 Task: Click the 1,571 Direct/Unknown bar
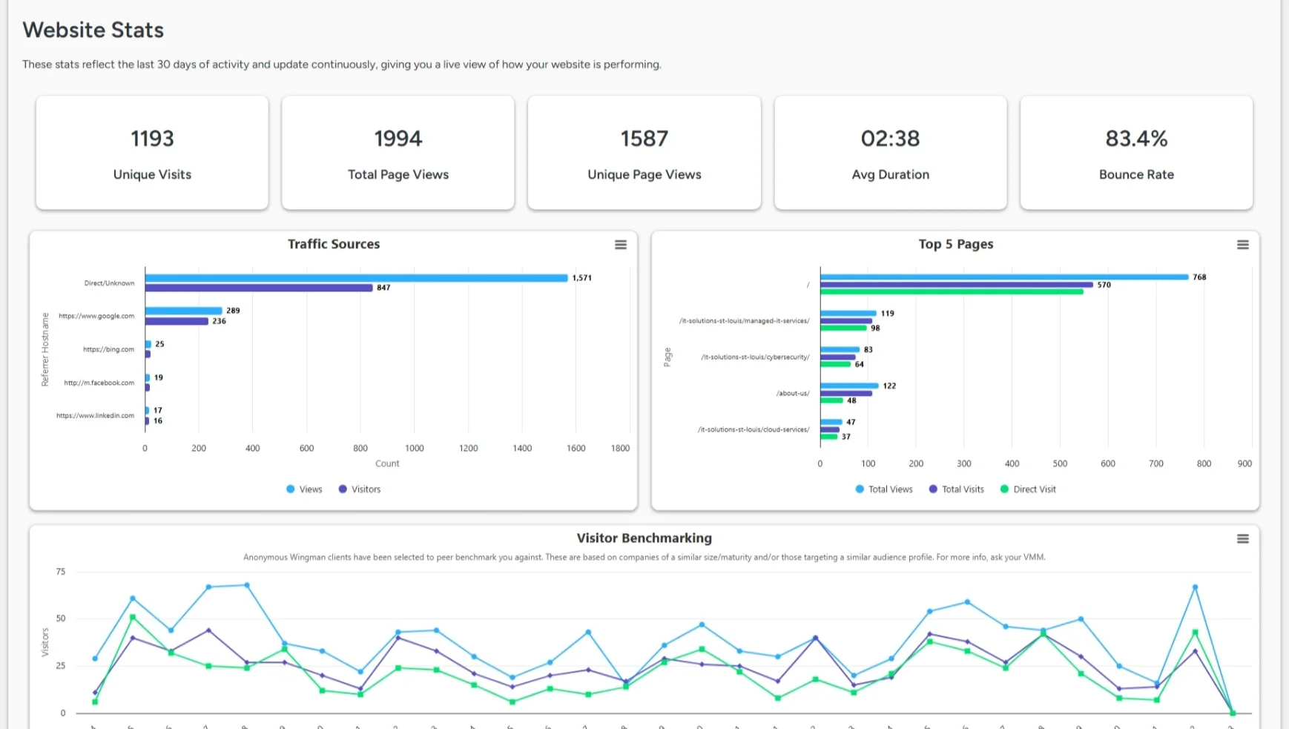356,277
